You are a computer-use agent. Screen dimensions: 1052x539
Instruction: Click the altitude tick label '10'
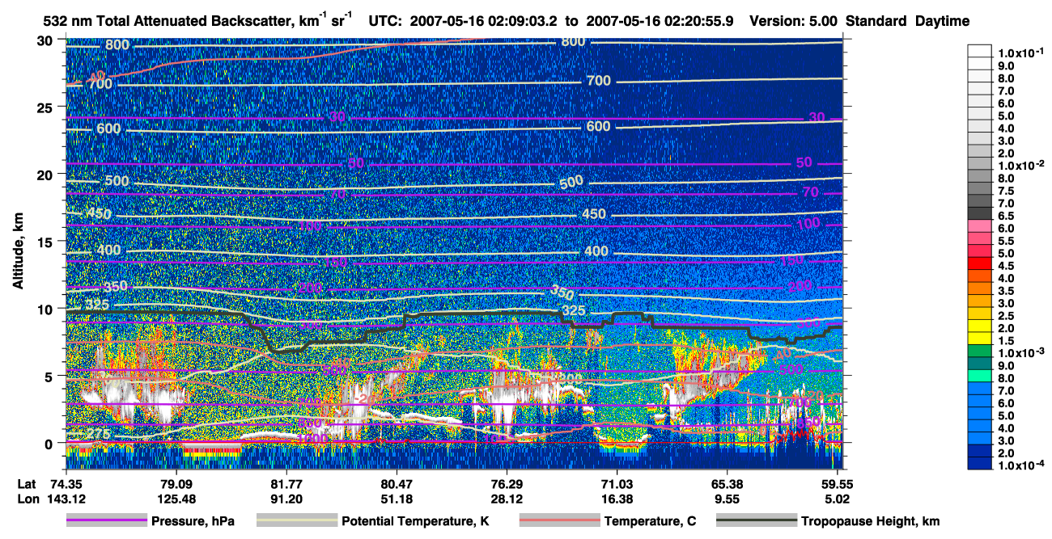[x=46, y=309]
